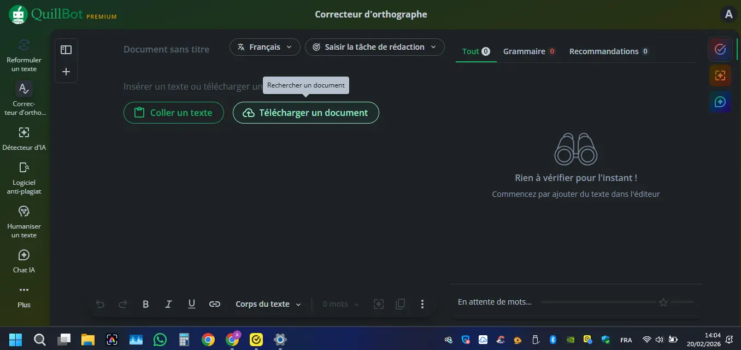Open the Détecteur d'IA tool
Viewport: 741px width, 350px height.
[x=24, y=139]
